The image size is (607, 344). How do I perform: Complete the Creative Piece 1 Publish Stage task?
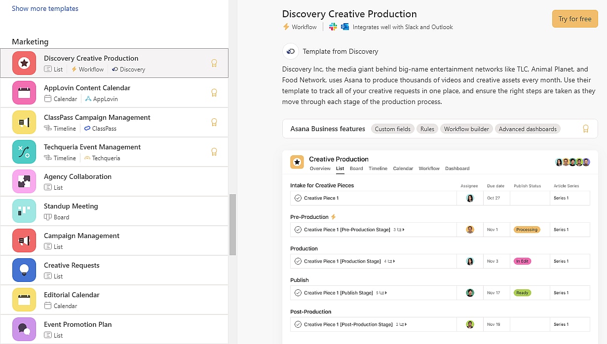[298, 293]
